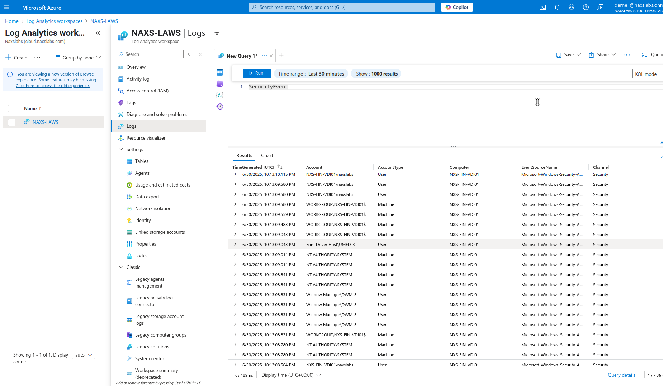Expand the Font Driver Host\UMFD-3 row
The width and height of the screenshot is (663, 386).
[235, 244]
